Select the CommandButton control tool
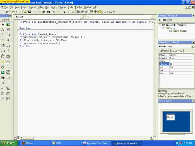Screen dimensions: 195x146 coord(8,35)
